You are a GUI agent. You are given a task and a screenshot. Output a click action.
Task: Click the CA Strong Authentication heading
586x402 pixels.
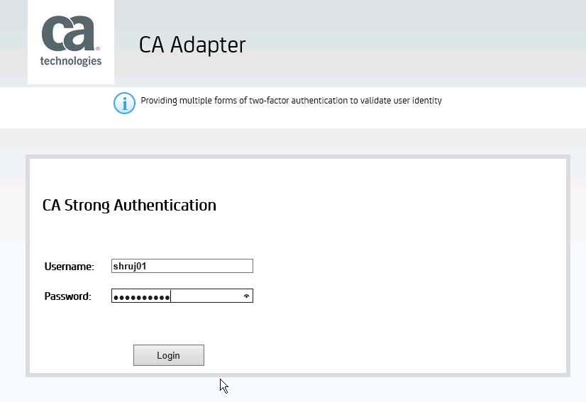pos(129,206)
